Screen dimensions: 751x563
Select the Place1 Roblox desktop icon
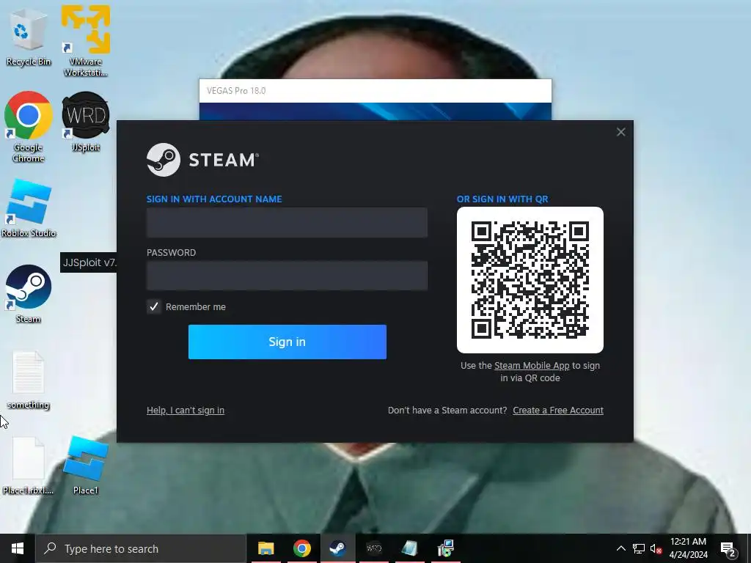pos(85,466)
